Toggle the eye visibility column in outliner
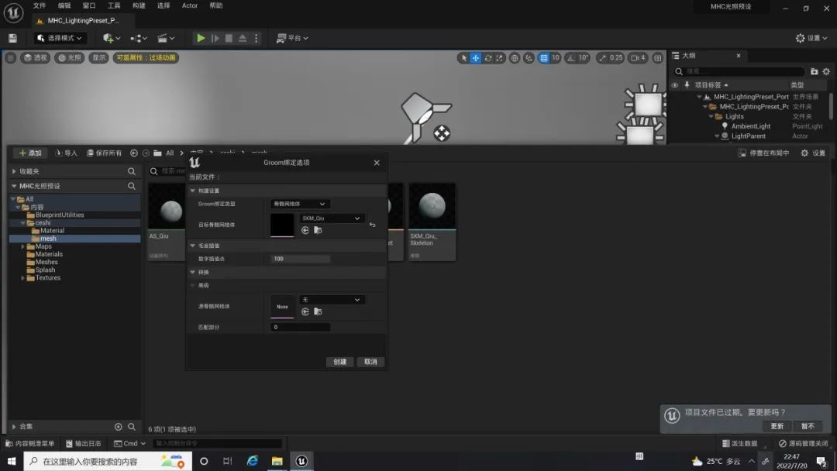This screenshot has width=837, height=471. 675,85
